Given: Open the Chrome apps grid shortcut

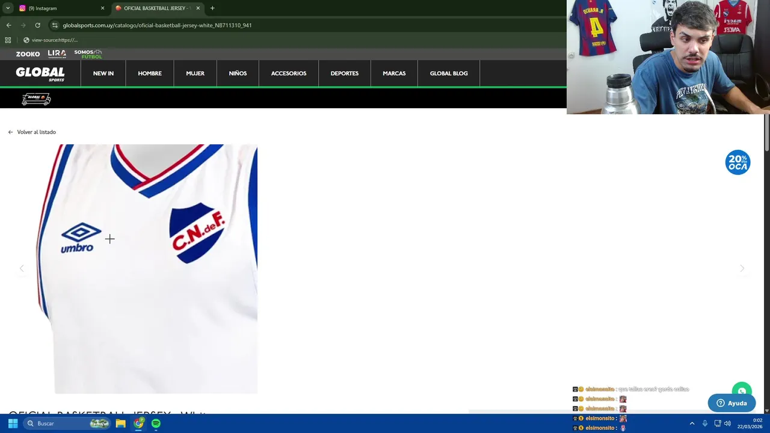Looking at the screenshot, I should (x=8, y=40).
